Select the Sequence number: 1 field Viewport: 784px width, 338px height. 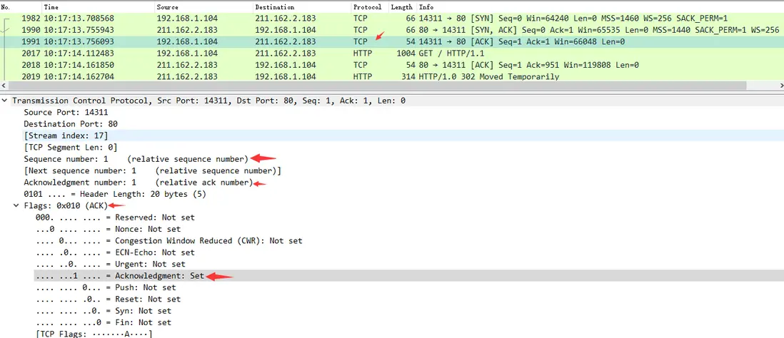(136, 159)
